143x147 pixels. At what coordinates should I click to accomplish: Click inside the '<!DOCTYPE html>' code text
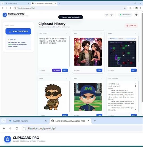[114, 84]
